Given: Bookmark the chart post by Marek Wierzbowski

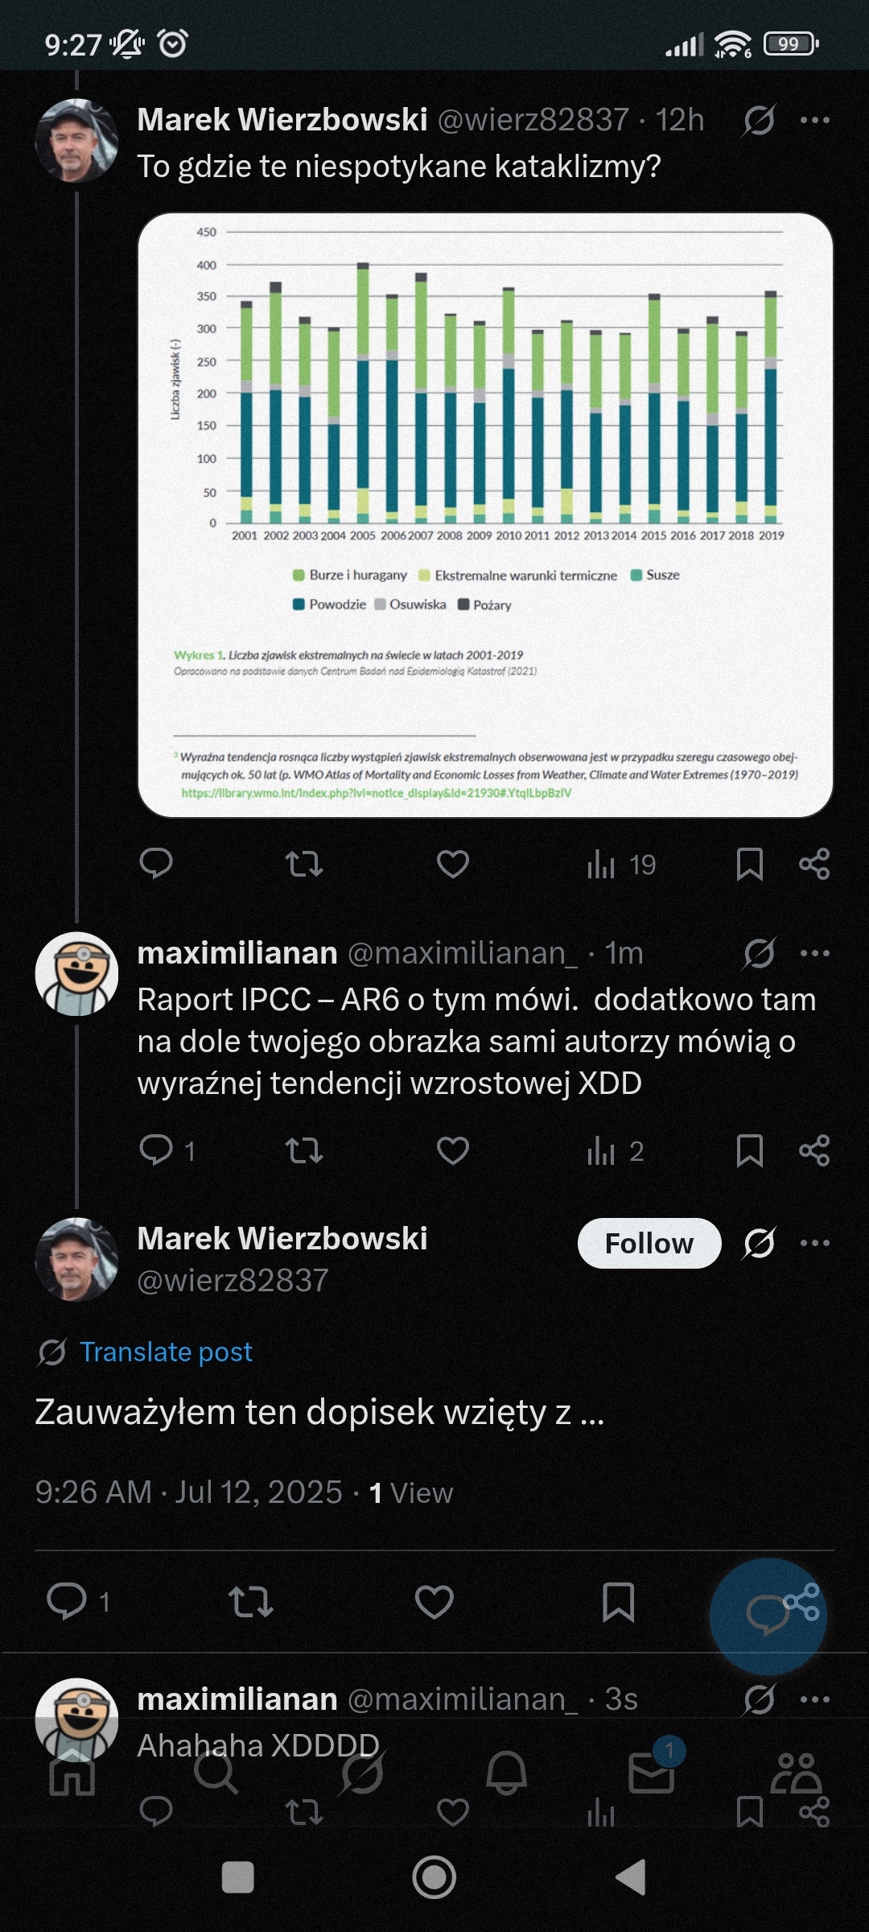Looking at the screenshot, I should pos(749,864).
